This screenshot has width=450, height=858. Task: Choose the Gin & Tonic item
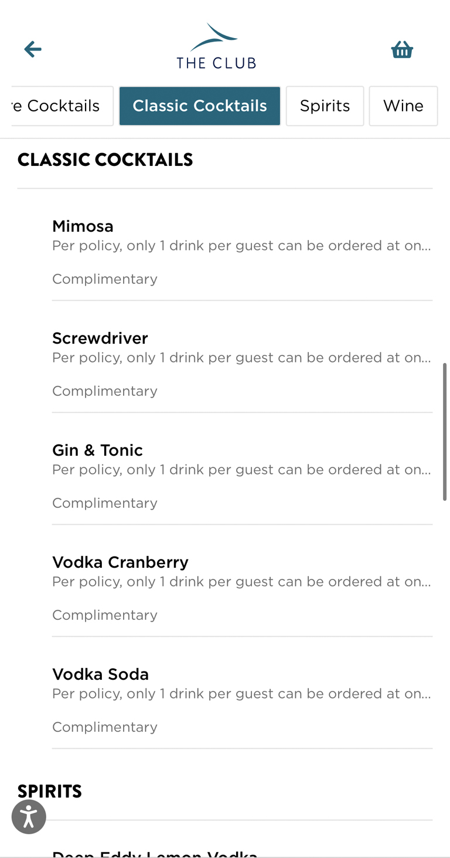[x=97, y=450]
